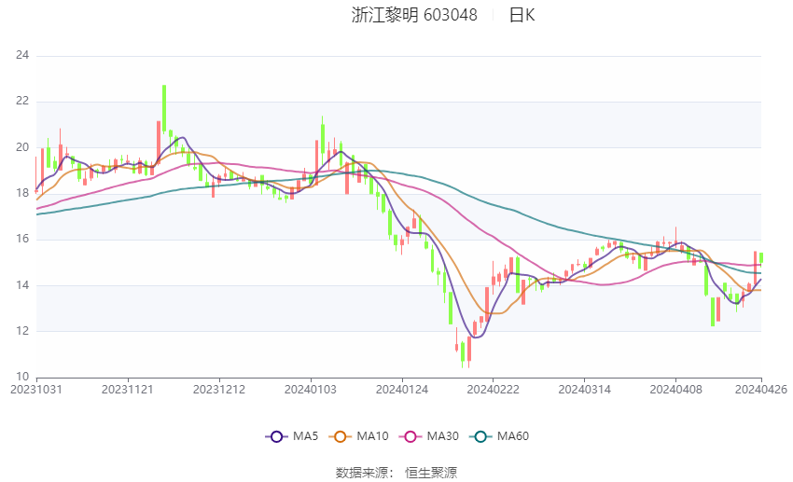The height and width of the screenshot is (482, 793).
Task: Hide the MA30 line via label
Action: pyautogui.click(x=443, y=436)
